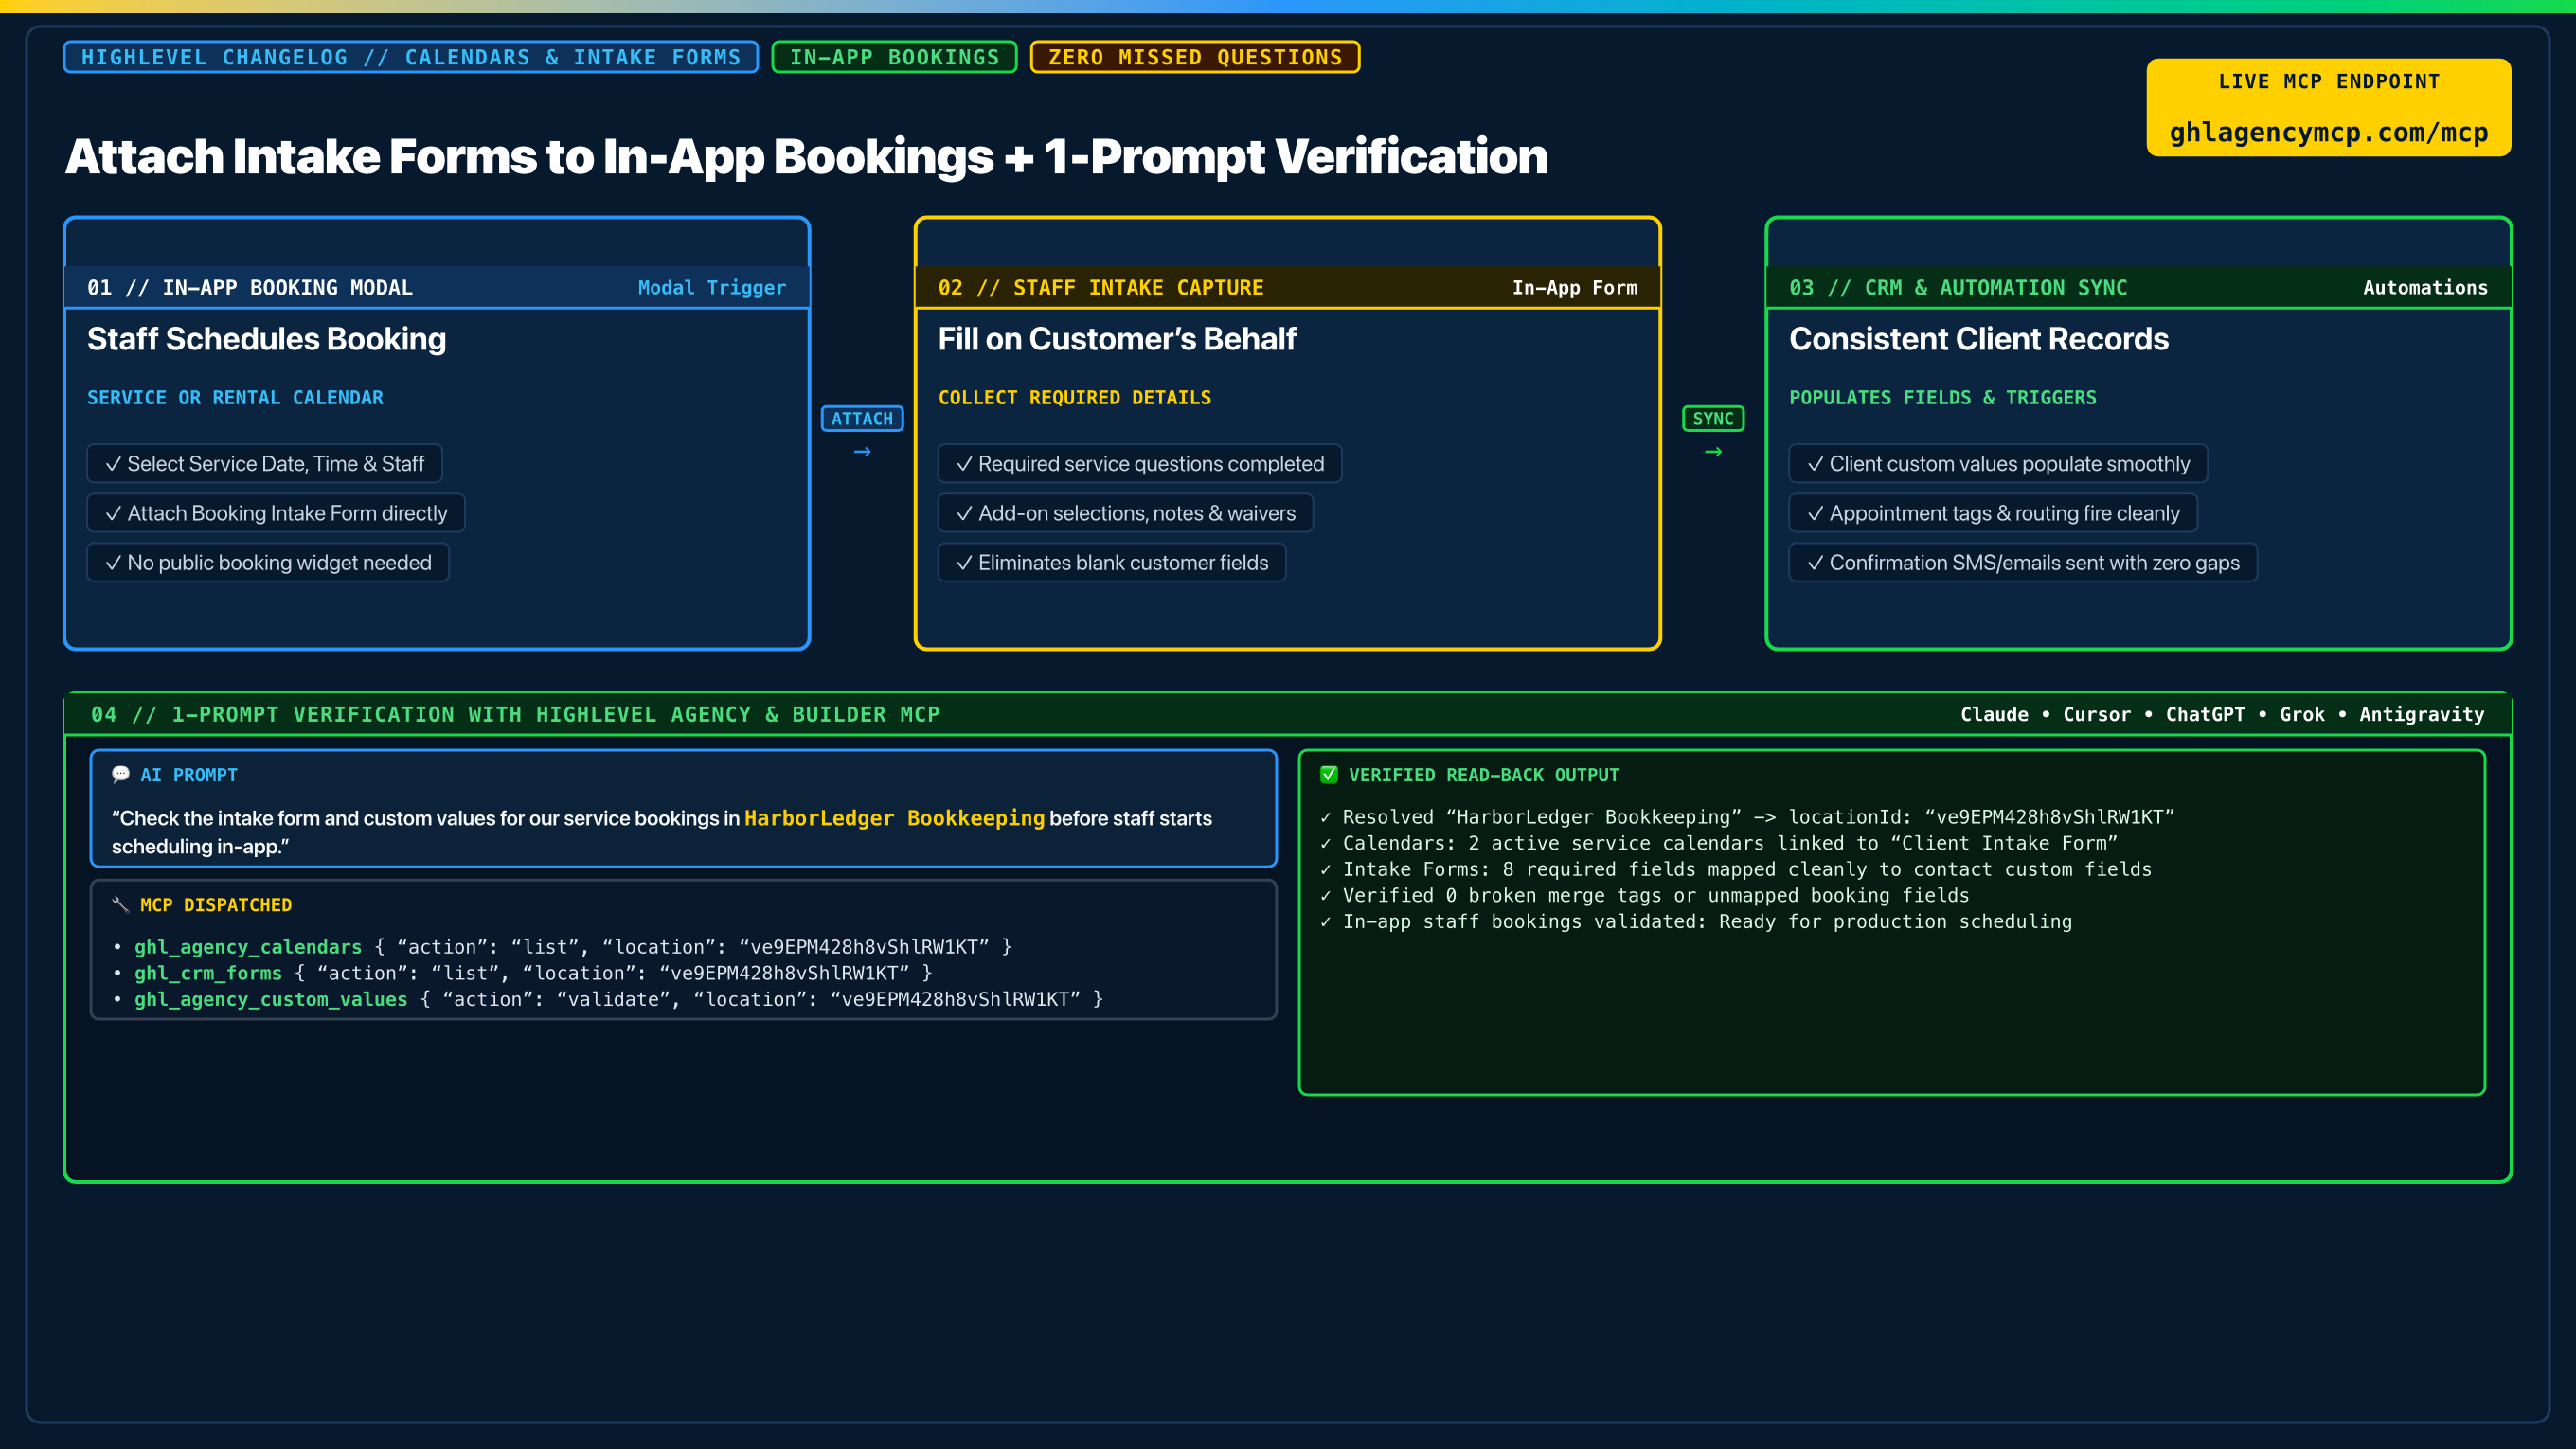Select the ZERO MISSED QUESTIONS tag

[1195, 57]
